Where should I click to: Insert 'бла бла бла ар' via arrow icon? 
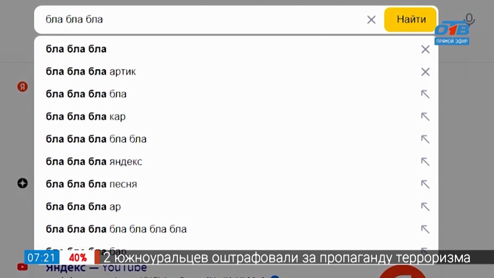pos(425,207)
